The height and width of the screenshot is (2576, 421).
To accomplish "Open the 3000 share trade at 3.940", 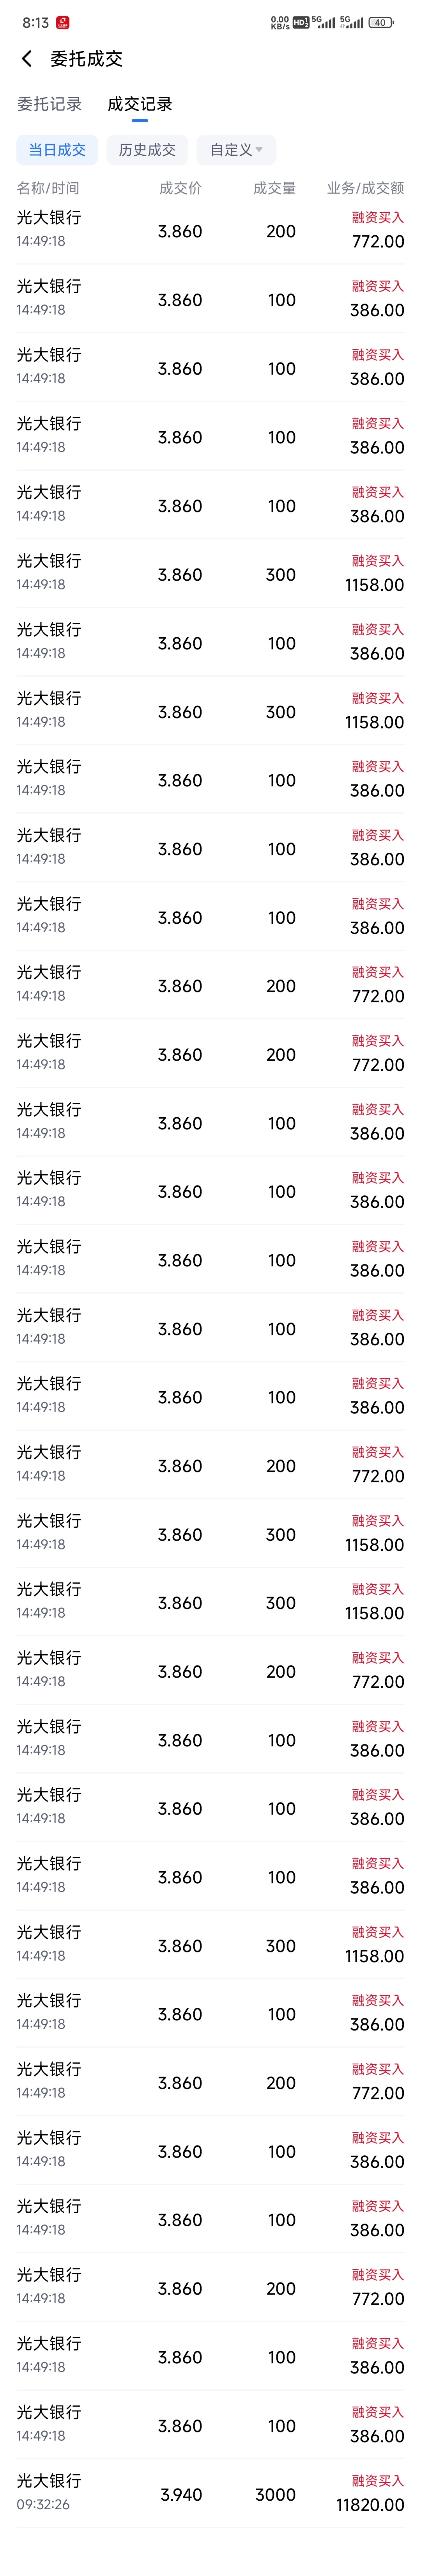I will (x=210, y=2493).
